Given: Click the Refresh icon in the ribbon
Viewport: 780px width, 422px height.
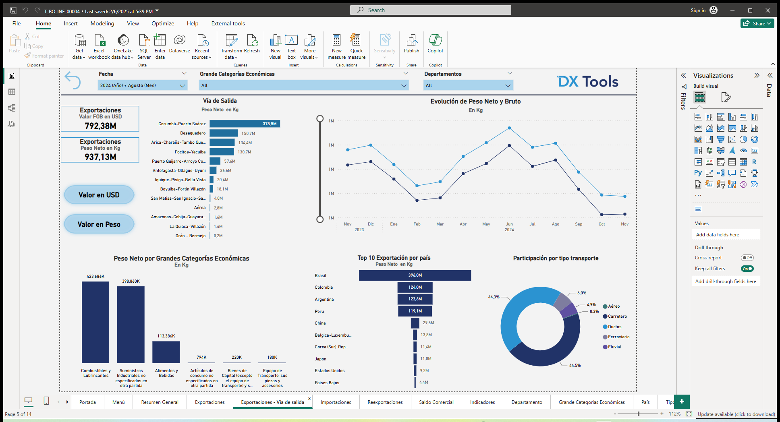Looking at the screenshot, I should (252, 44).
